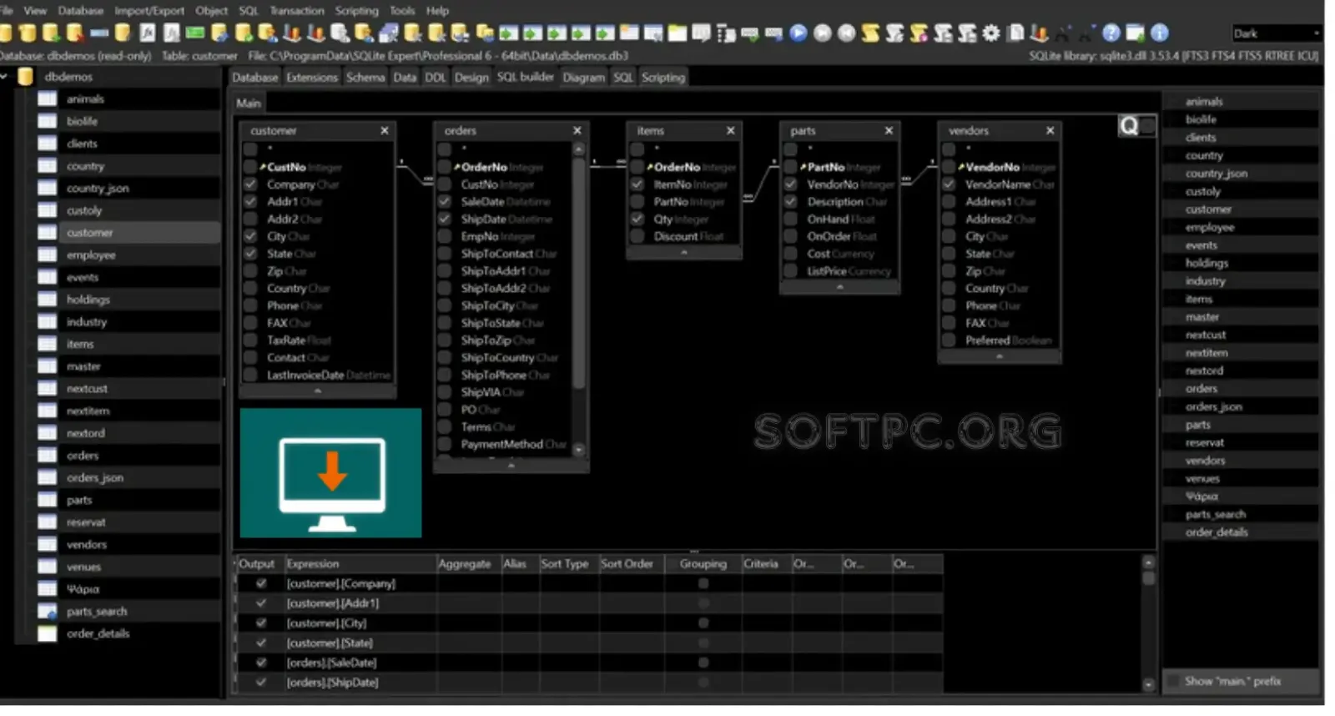Click the speech bubble toolbar icon
This screenshot has width=1335, height=716.
click(x=702, y=33)
